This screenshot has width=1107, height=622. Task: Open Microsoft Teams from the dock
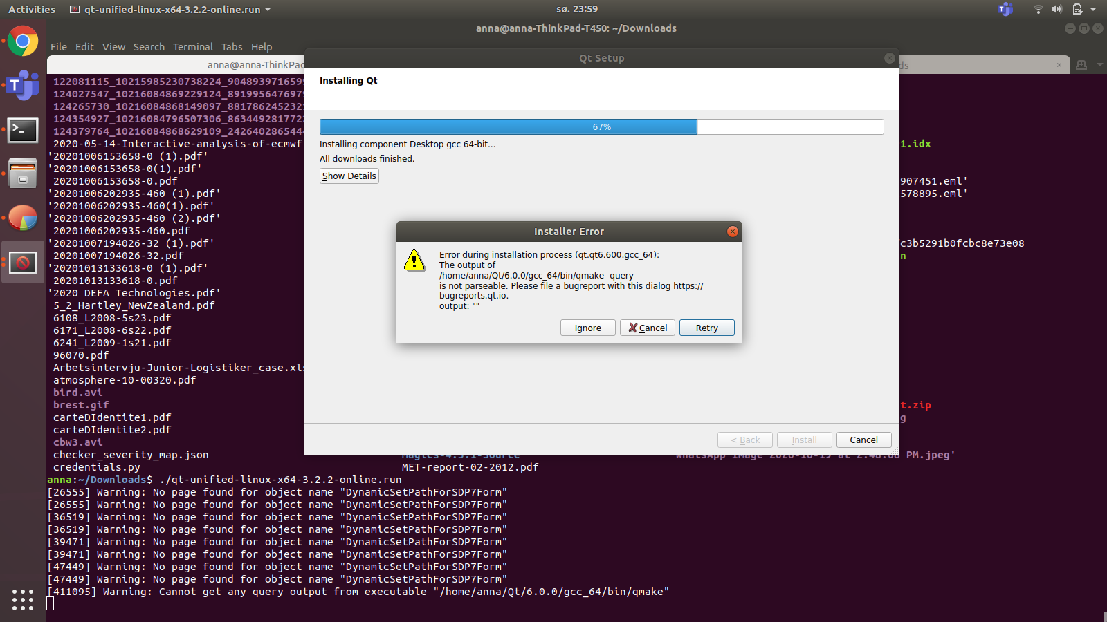pyautogui.click(x=23, y=86)
